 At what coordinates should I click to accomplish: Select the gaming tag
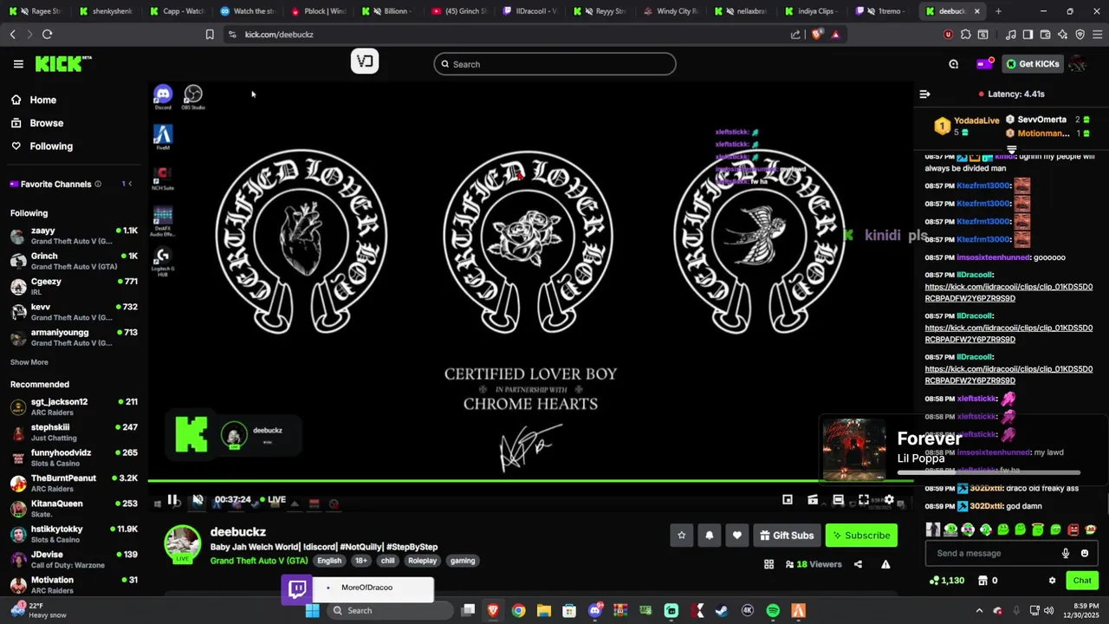(463, 561)
